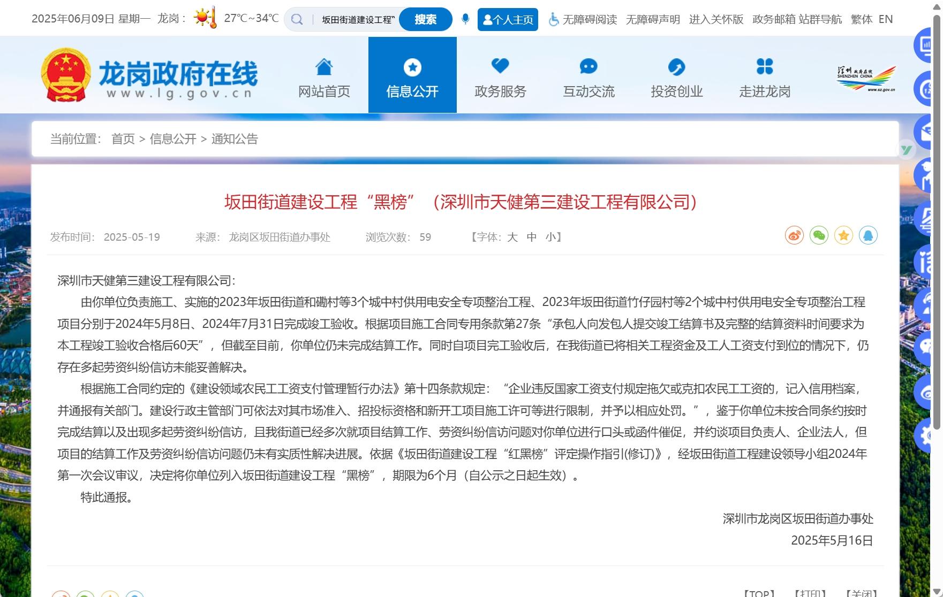Click the house icon above 网站首页
The height and width of the screenshot is (597, 943).
click(x=324, y=67)
